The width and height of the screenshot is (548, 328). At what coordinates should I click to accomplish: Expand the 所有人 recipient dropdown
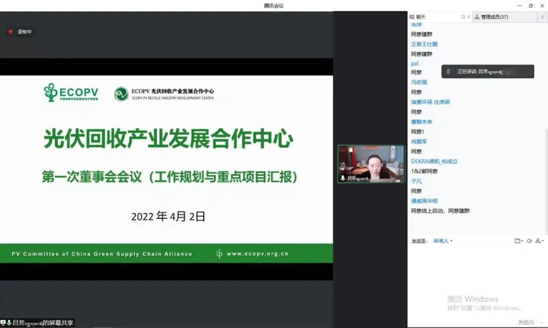442,241
